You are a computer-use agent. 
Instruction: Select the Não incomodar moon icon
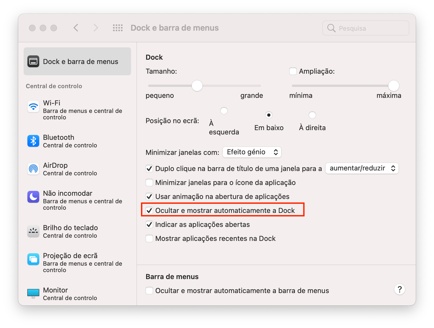click(x=33, y=197)
